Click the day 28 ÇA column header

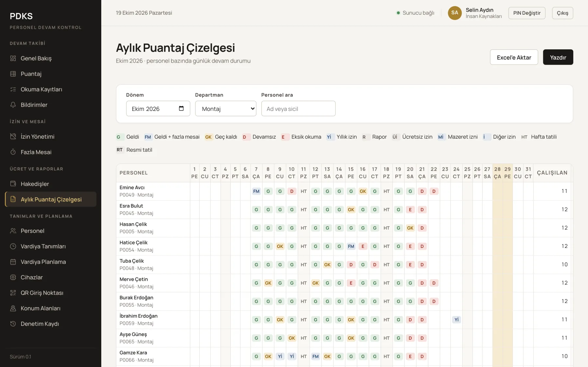click(x=498, y=173)
